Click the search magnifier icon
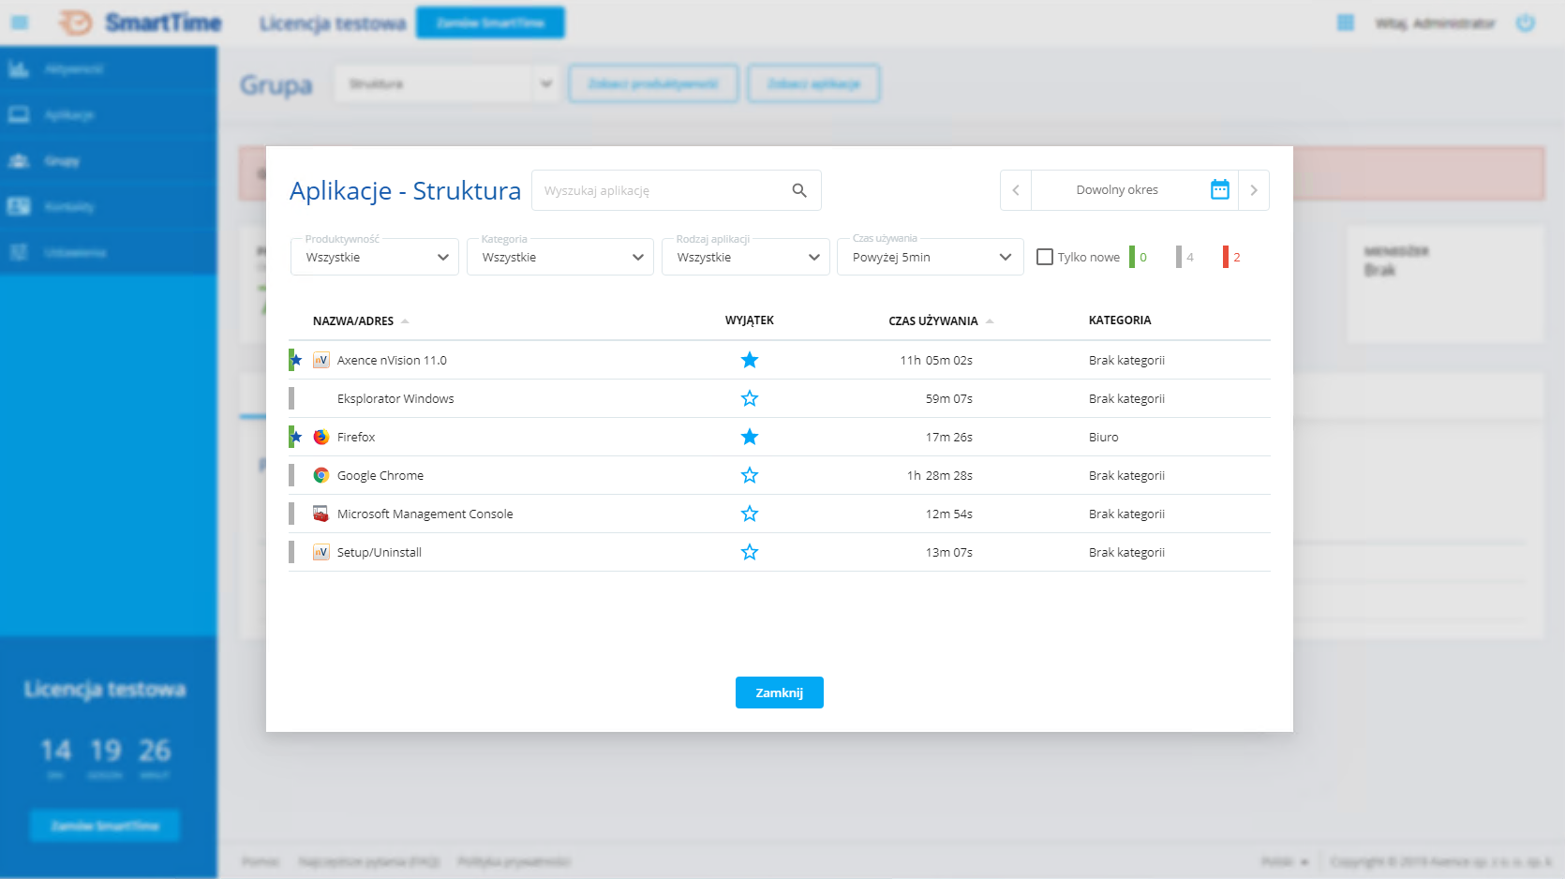 [799, 190]
